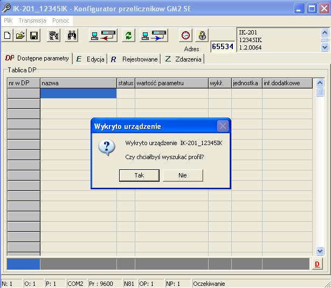Click version '1.2.0064' in device info
The width and height of the screenshot is (331, 288).
coord(250,47)
